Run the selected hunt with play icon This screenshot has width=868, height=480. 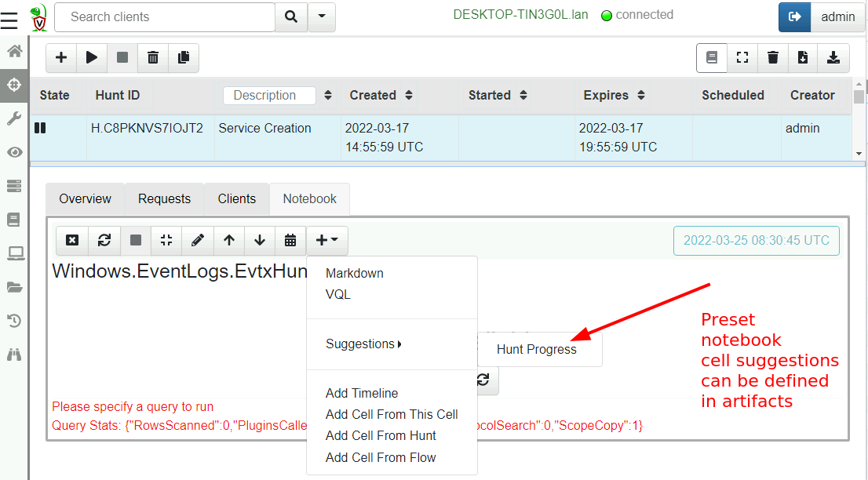pos(92,57)
